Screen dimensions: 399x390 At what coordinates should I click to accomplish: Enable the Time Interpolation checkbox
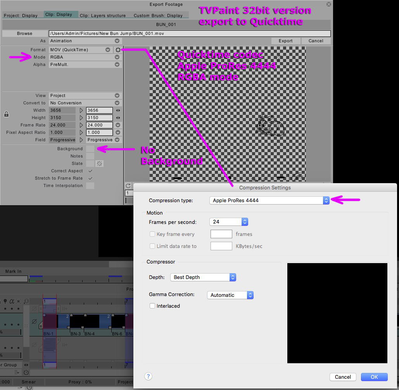coord(90,186)
